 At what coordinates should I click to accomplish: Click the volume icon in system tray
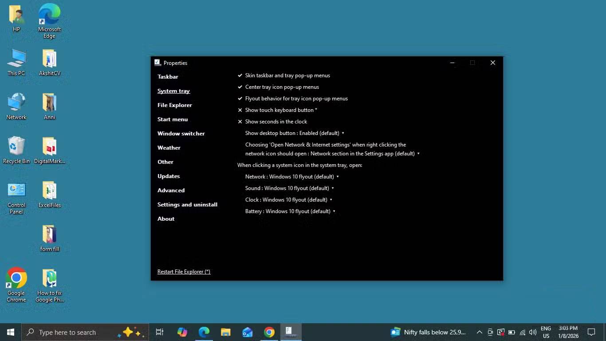coord(533,332)
